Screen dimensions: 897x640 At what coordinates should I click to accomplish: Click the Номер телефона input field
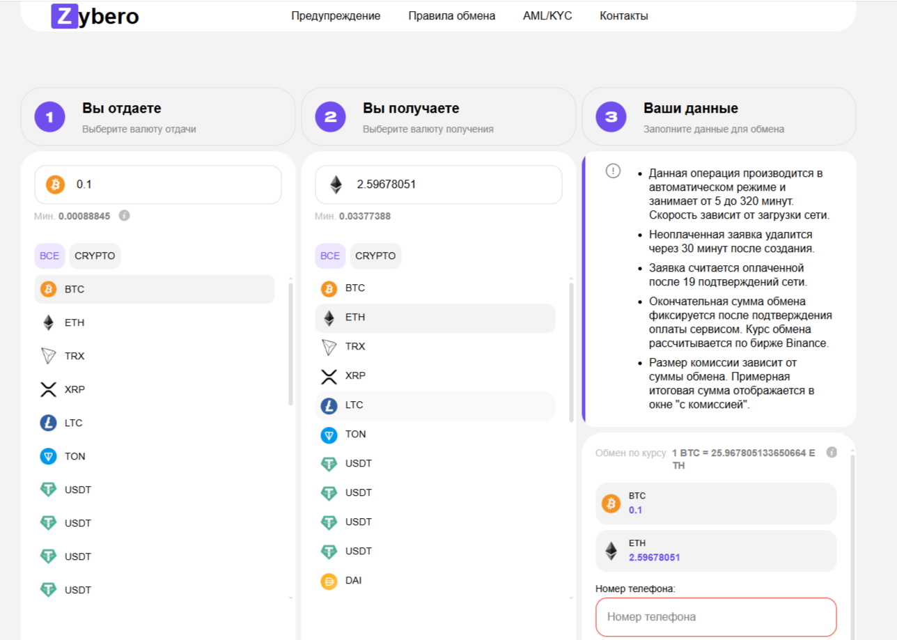coord(715,616)
